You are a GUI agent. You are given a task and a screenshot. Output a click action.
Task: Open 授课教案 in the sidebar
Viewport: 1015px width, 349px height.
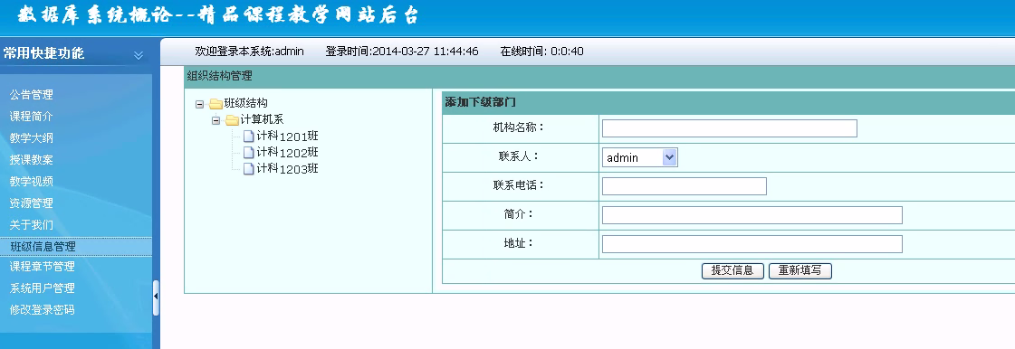point(31,160)
